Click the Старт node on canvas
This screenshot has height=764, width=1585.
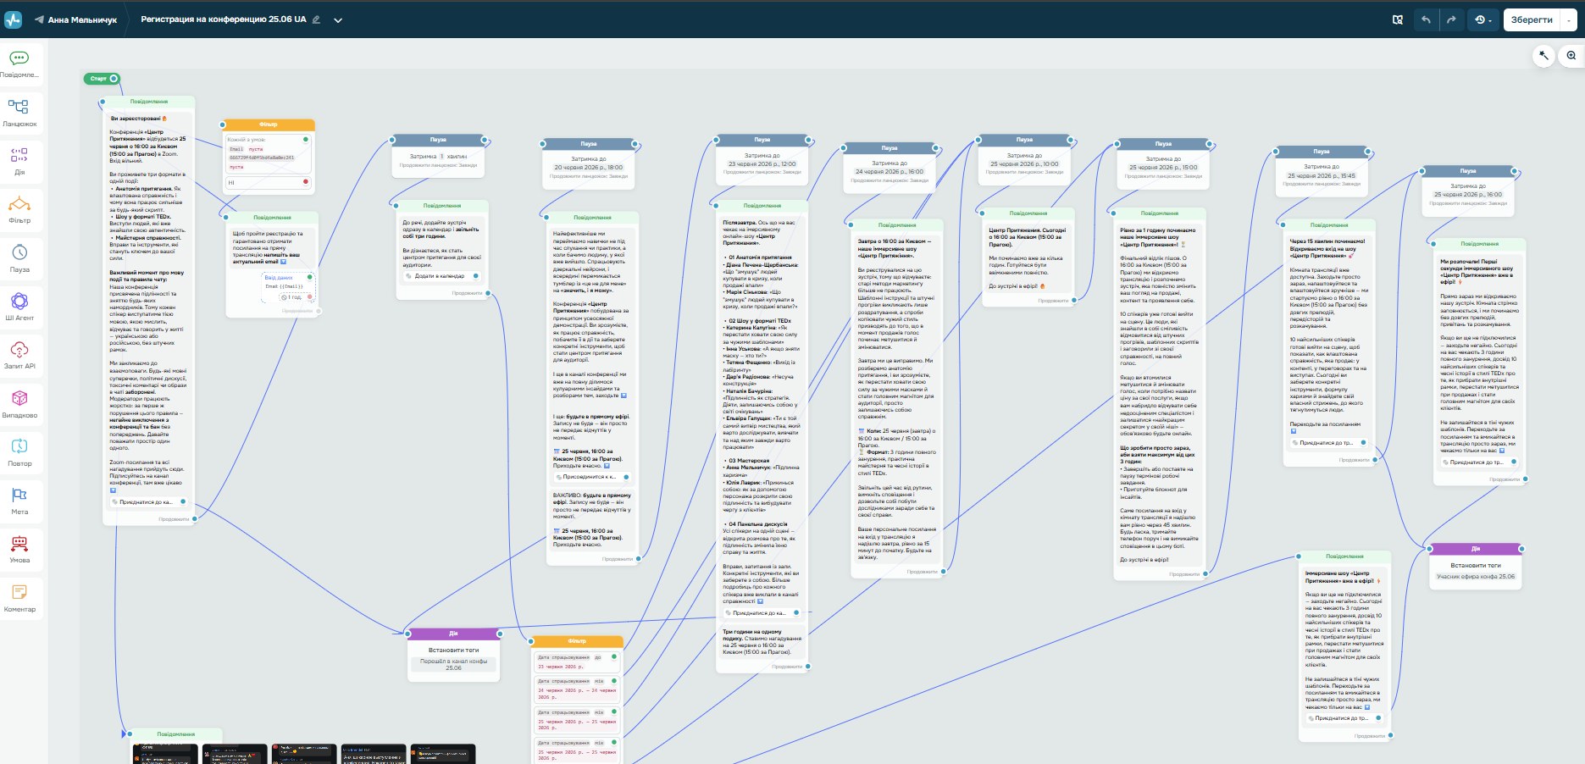click(x=102, y=79)
